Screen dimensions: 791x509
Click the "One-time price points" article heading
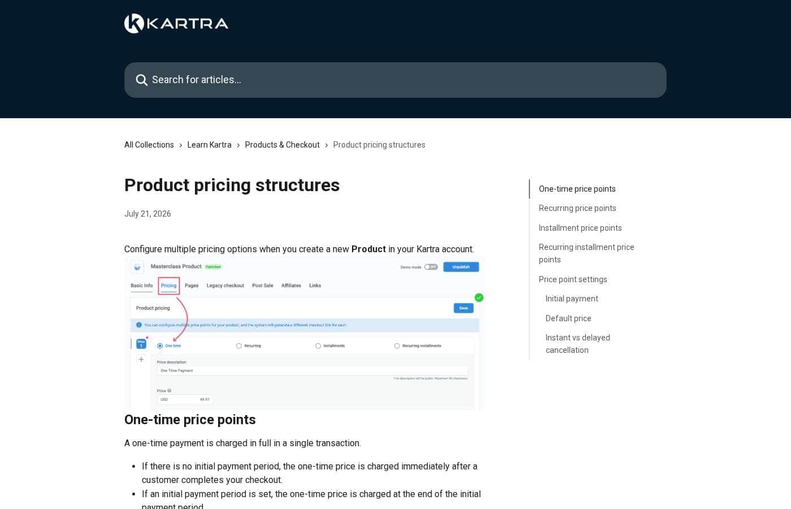tap(190, 420)
